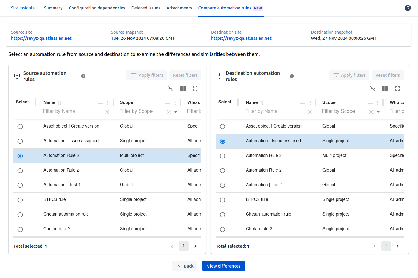Go to previous page in source table

click(x=172, y=246)
